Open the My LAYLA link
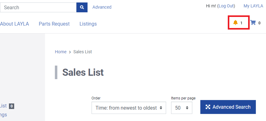Image resolution: width=266 pixels, height=121 pixels. click(253, 6)
